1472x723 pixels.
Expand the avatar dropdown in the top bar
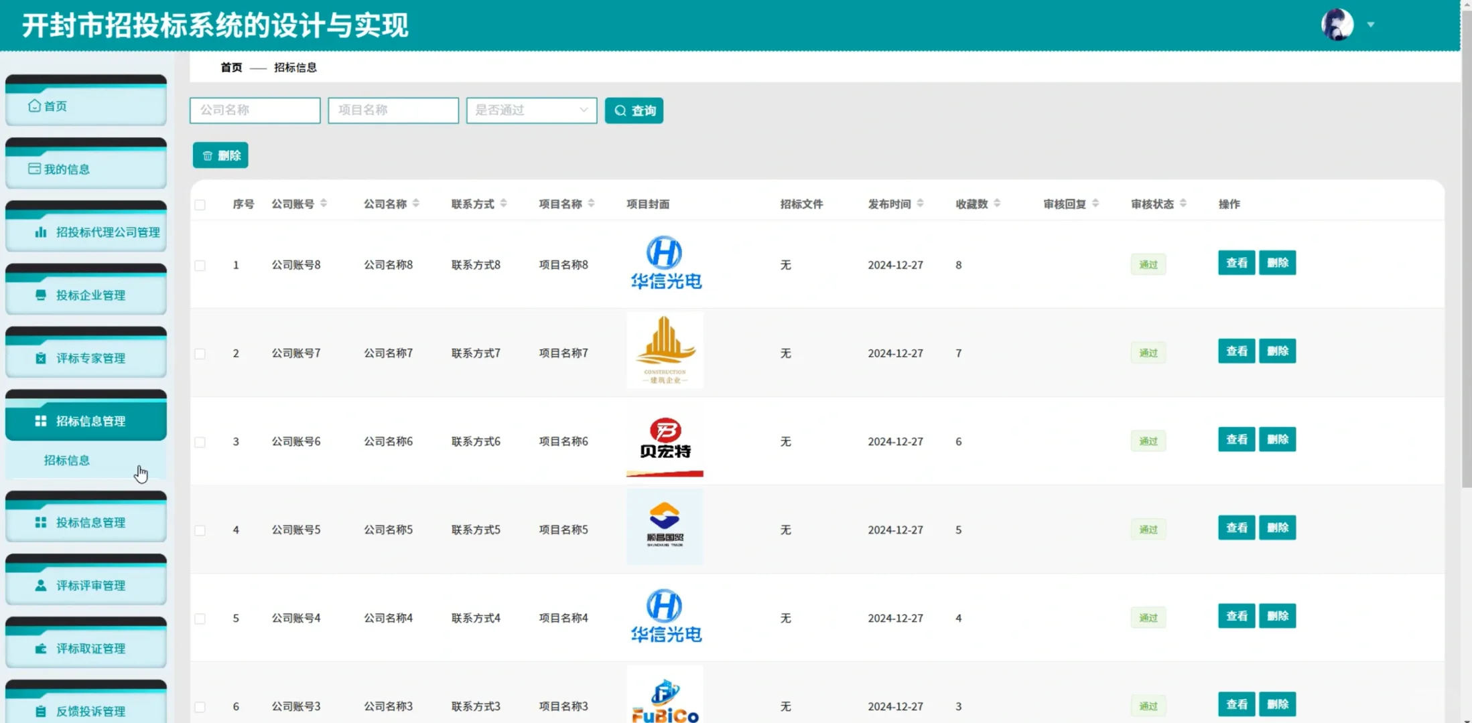click(x=1371, y=24)
